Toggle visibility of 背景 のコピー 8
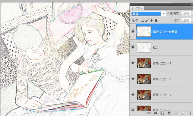The width and height of the screenshot is (193, 116). point(133,79)
